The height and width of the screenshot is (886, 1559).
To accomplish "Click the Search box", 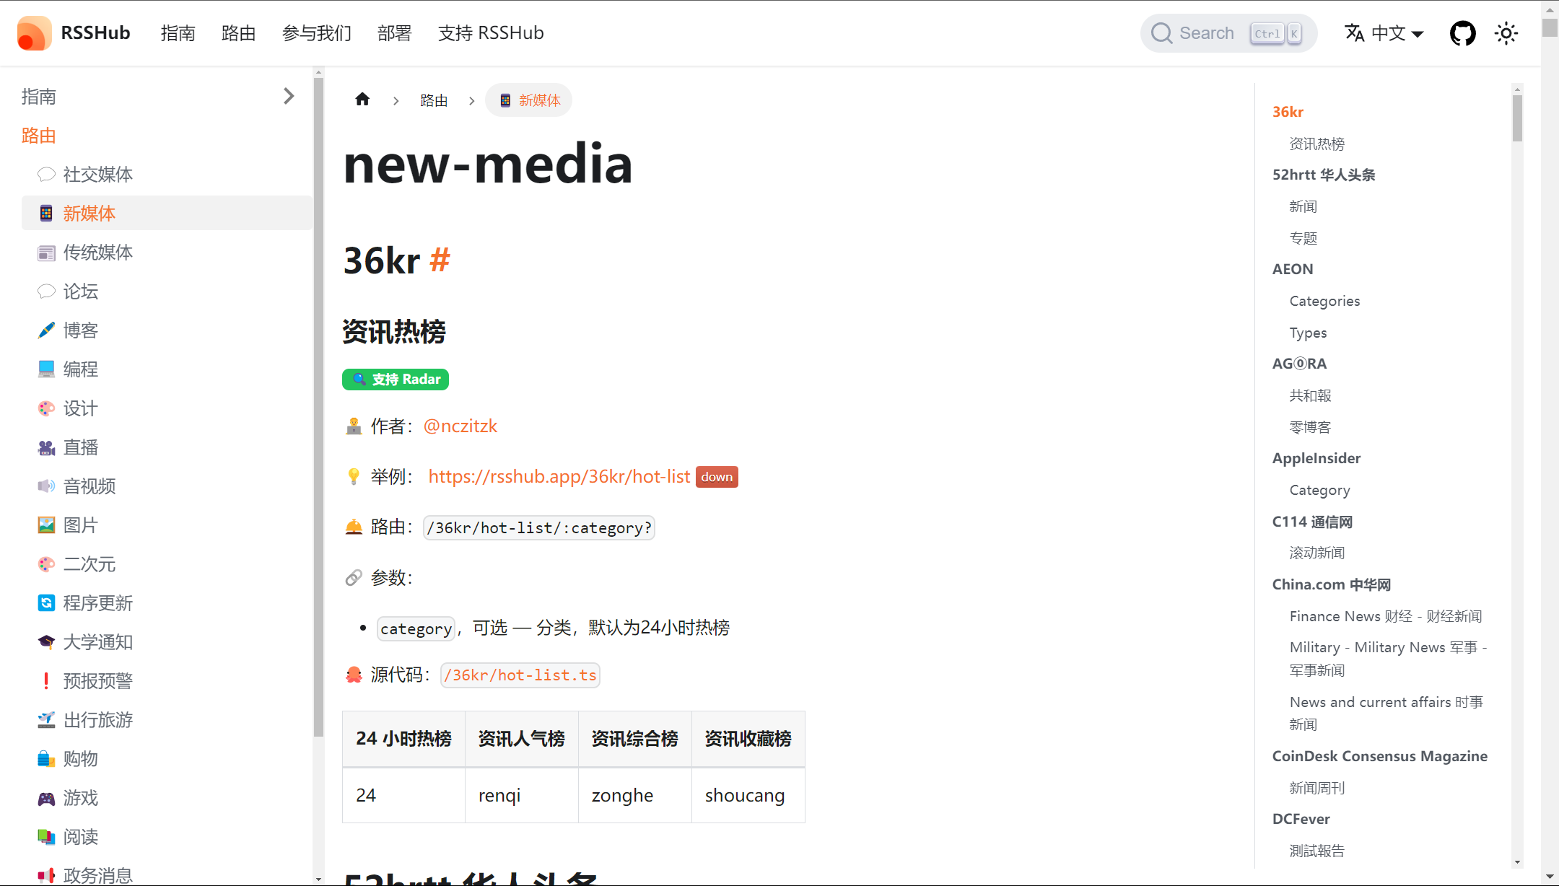I will pyautogui.click(x=1228, y=33).
